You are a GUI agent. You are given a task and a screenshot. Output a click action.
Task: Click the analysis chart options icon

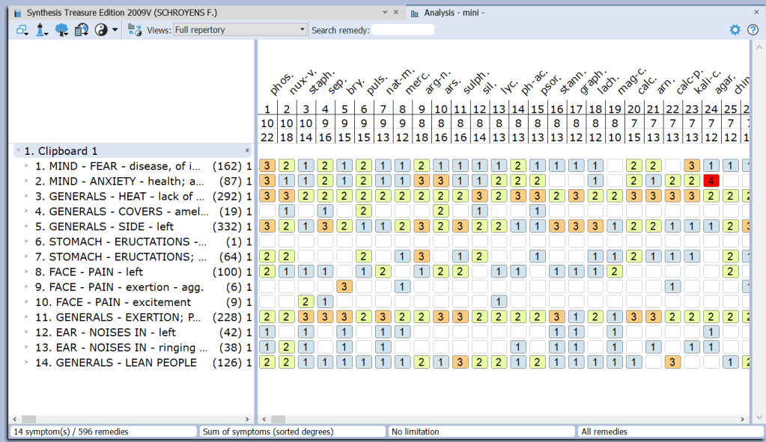[135, 30]
